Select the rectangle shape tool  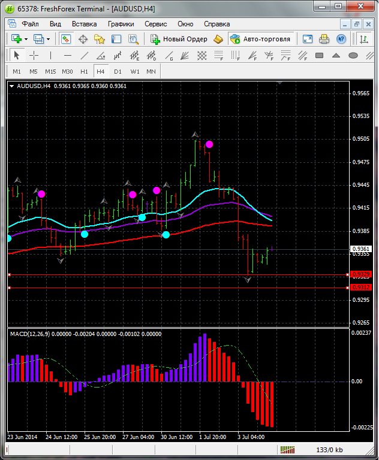[x=320, y=56]
